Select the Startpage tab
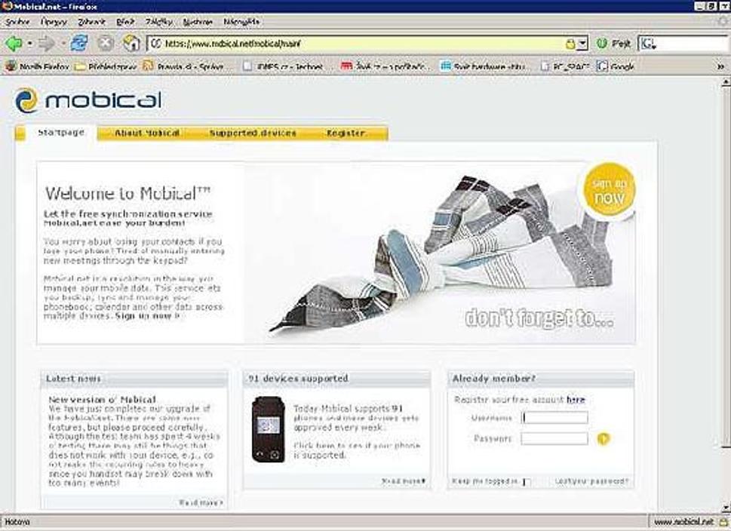Screen dimensions: 731x531 pyautogui.click(x=61, y=133)
